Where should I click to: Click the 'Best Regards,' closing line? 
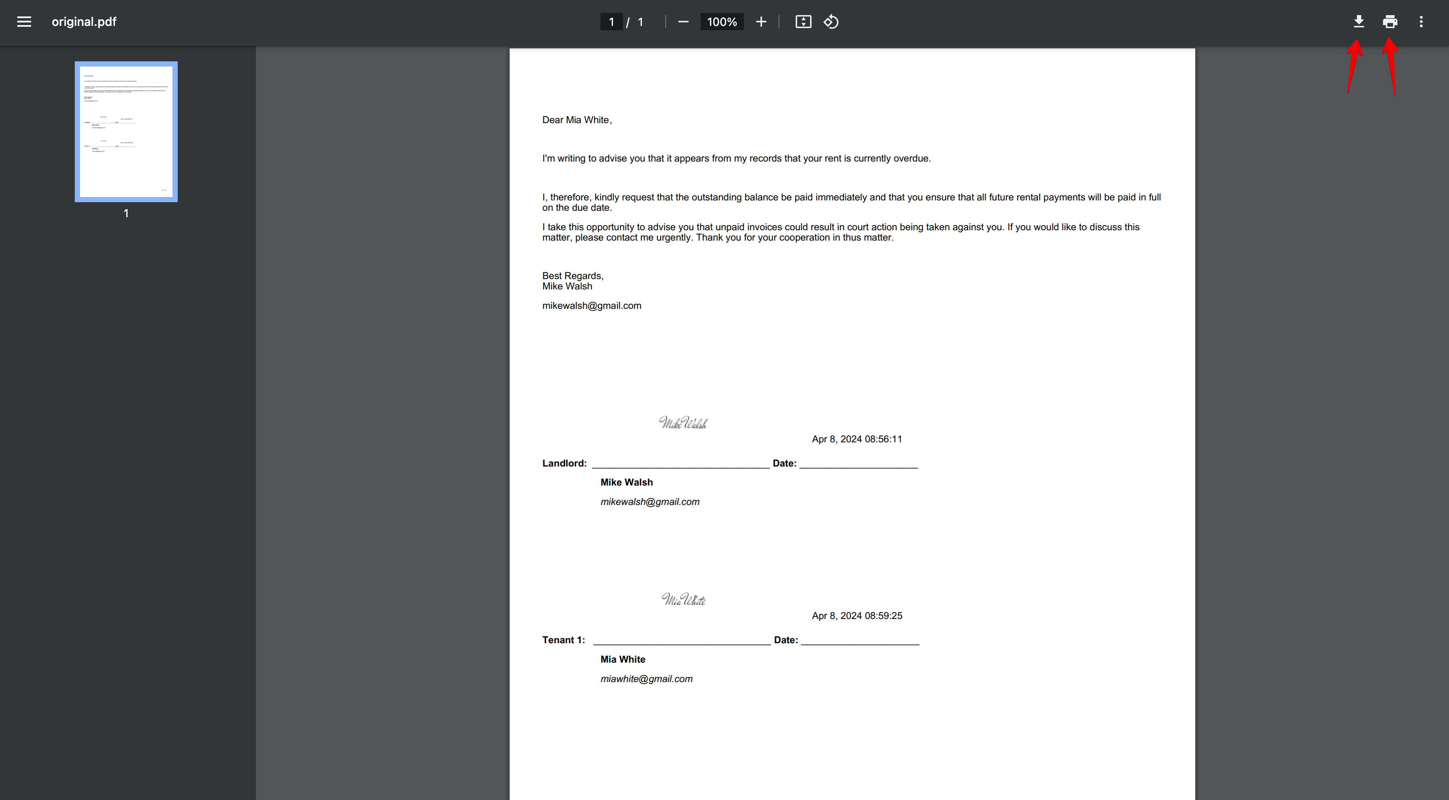[x=573, y=276]
